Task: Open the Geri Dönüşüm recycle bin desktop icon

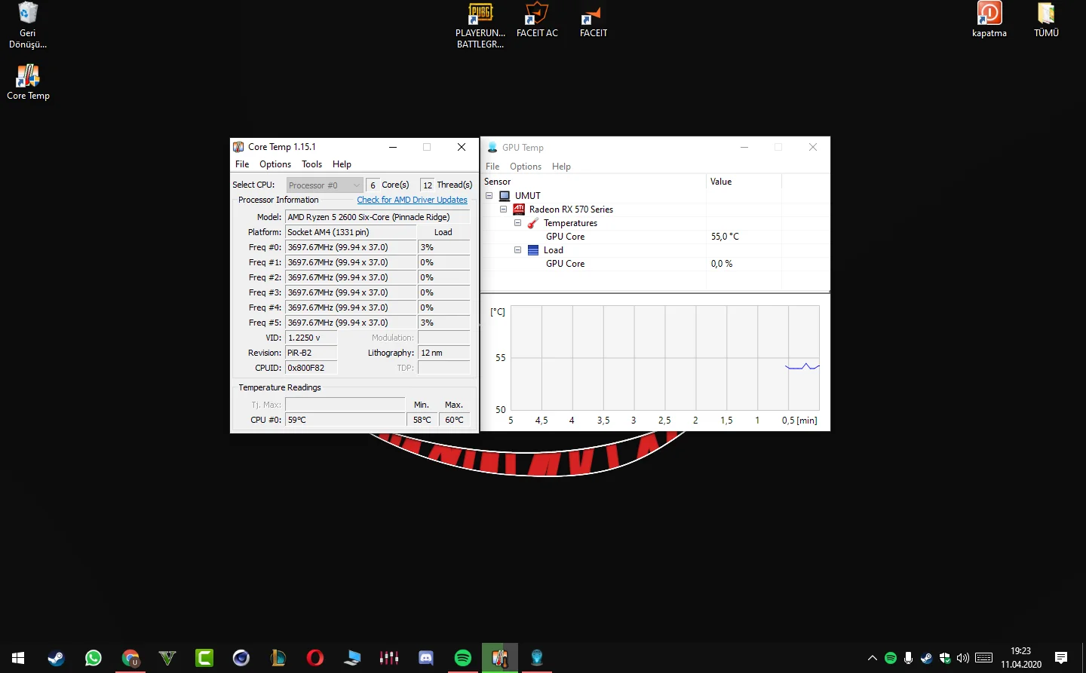Action: (x=28, y=25)
